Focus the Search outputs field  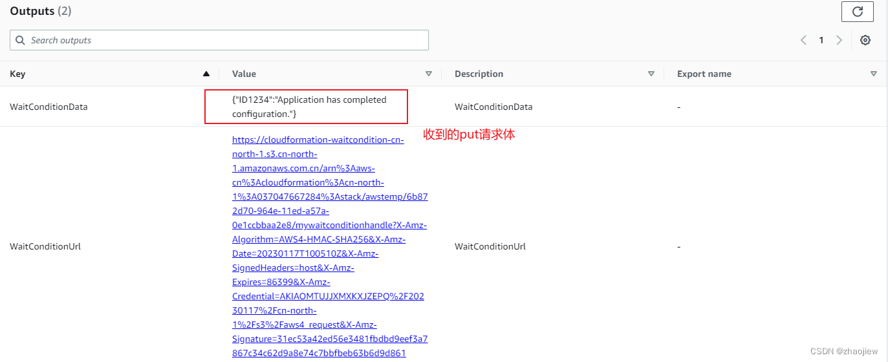tap(219, 40)
